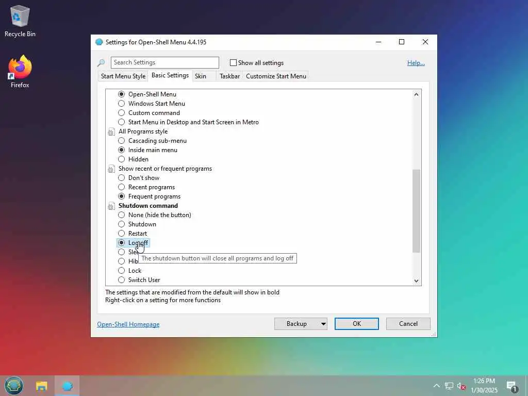Click the gear icon beside All Programs style
The height and width of the screenshot is (396, 528).
(x=111, y=131)
